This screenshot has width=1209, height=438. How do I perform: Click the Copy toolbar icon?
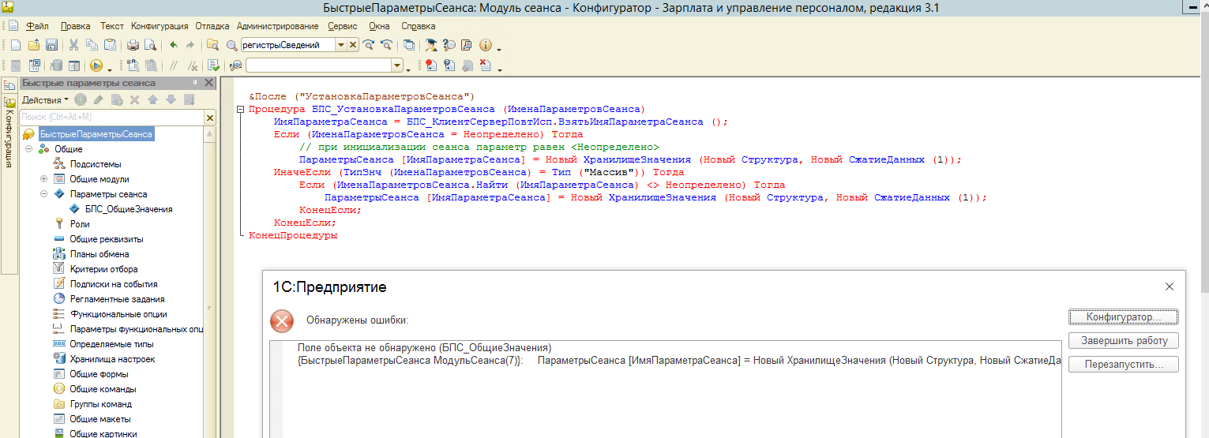click(x=92, y=45)
